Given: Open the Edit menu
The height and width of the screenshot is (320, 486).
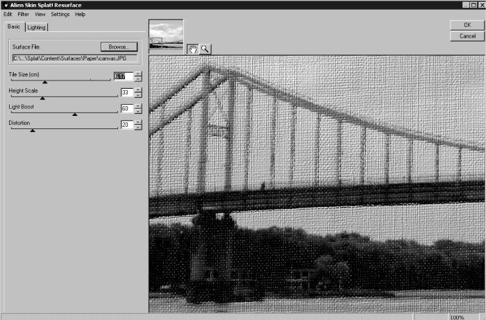Looking at the screenshot, I should (8, 15).
